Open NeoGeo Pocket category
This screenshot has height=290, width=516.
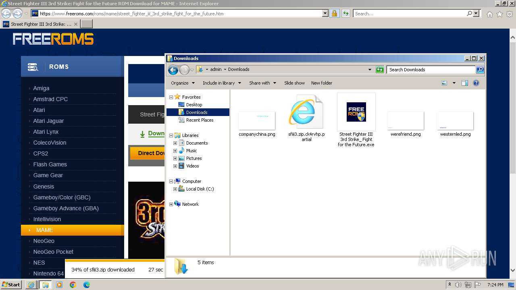pos(53,252)
